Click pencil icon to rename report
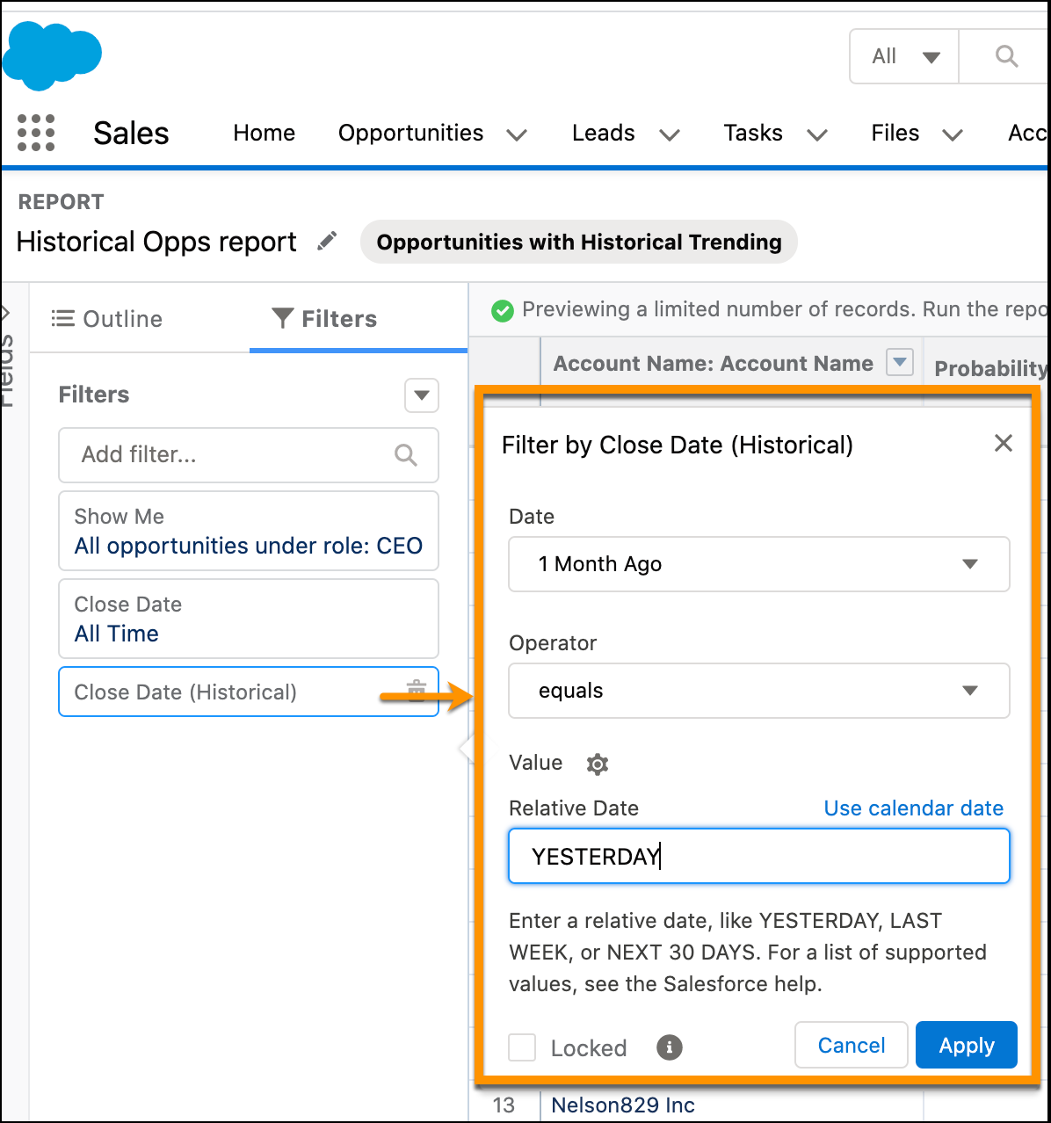This screenshot has height=1123, width=1051. click(327, 242)
